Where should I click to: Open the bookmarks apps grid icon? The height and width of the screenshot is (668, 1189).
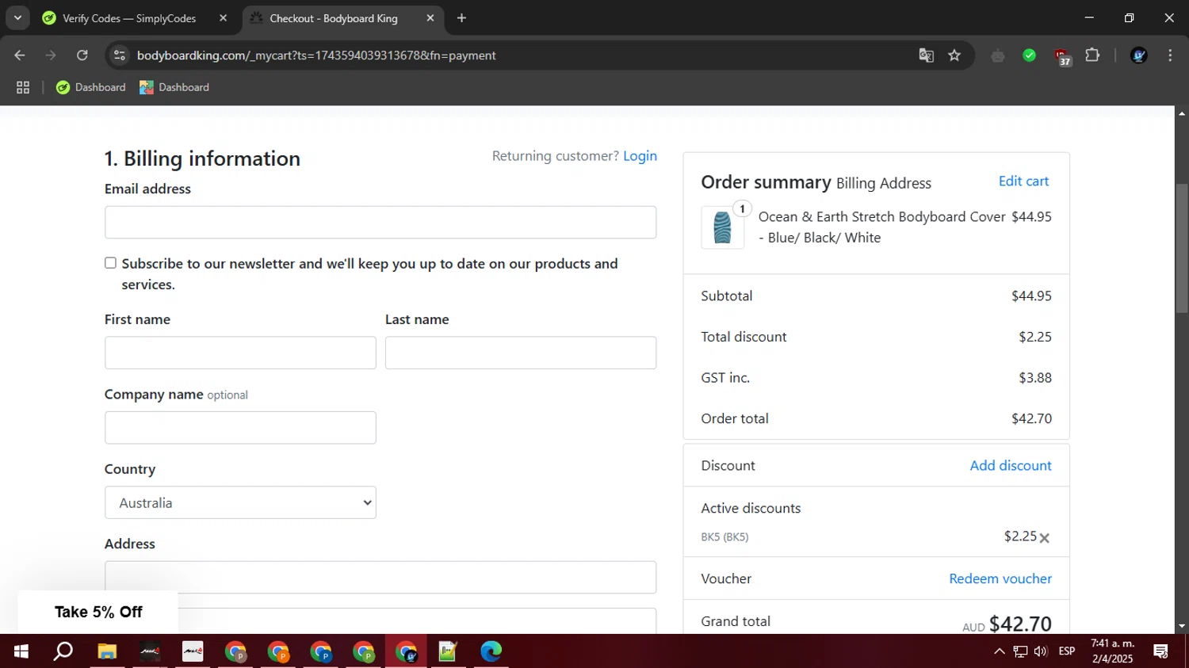(x=23, y=87)
